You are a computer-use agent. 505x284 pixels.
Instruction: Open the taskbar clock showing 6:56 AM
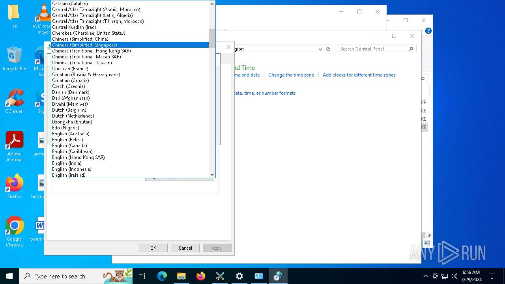(471, 276)
